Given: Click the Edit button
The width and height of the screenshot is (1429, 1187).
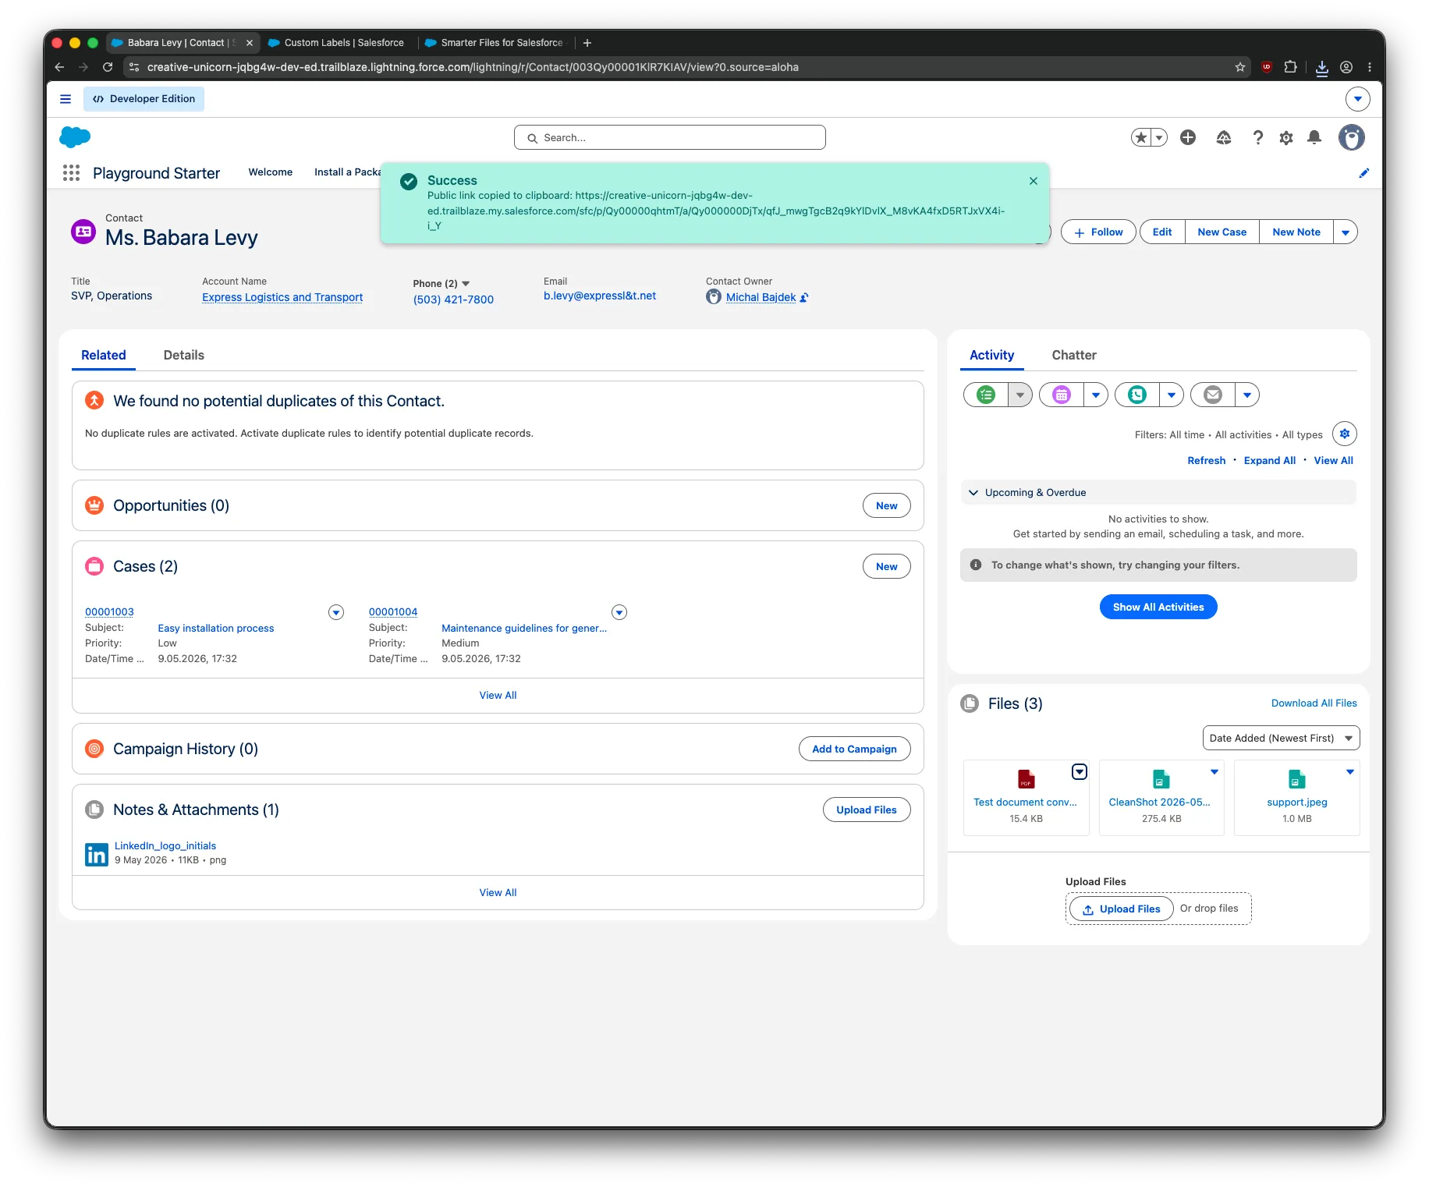Looking at the screenshot, I should coord(1162,232).
